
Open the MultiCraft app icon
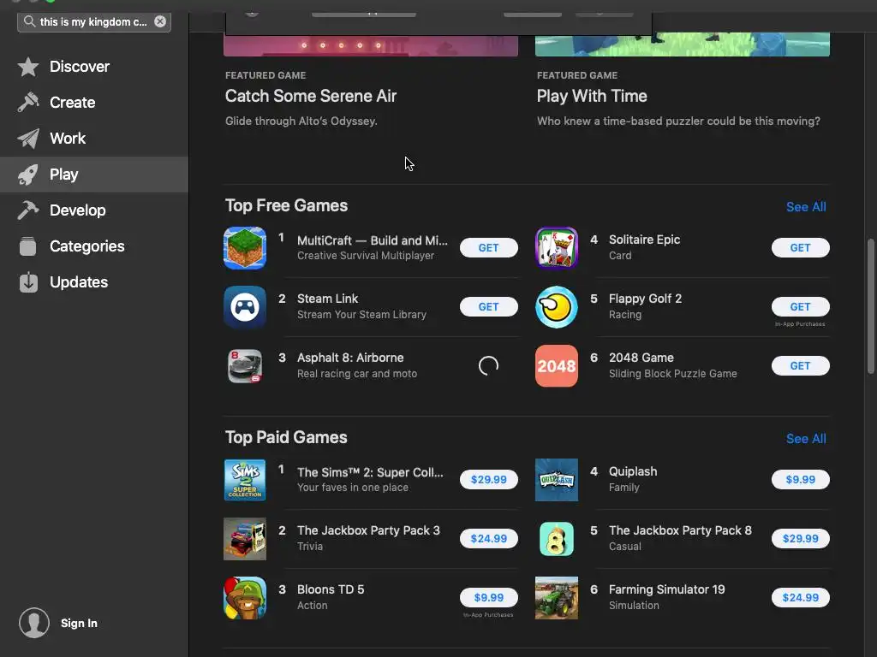245,247
